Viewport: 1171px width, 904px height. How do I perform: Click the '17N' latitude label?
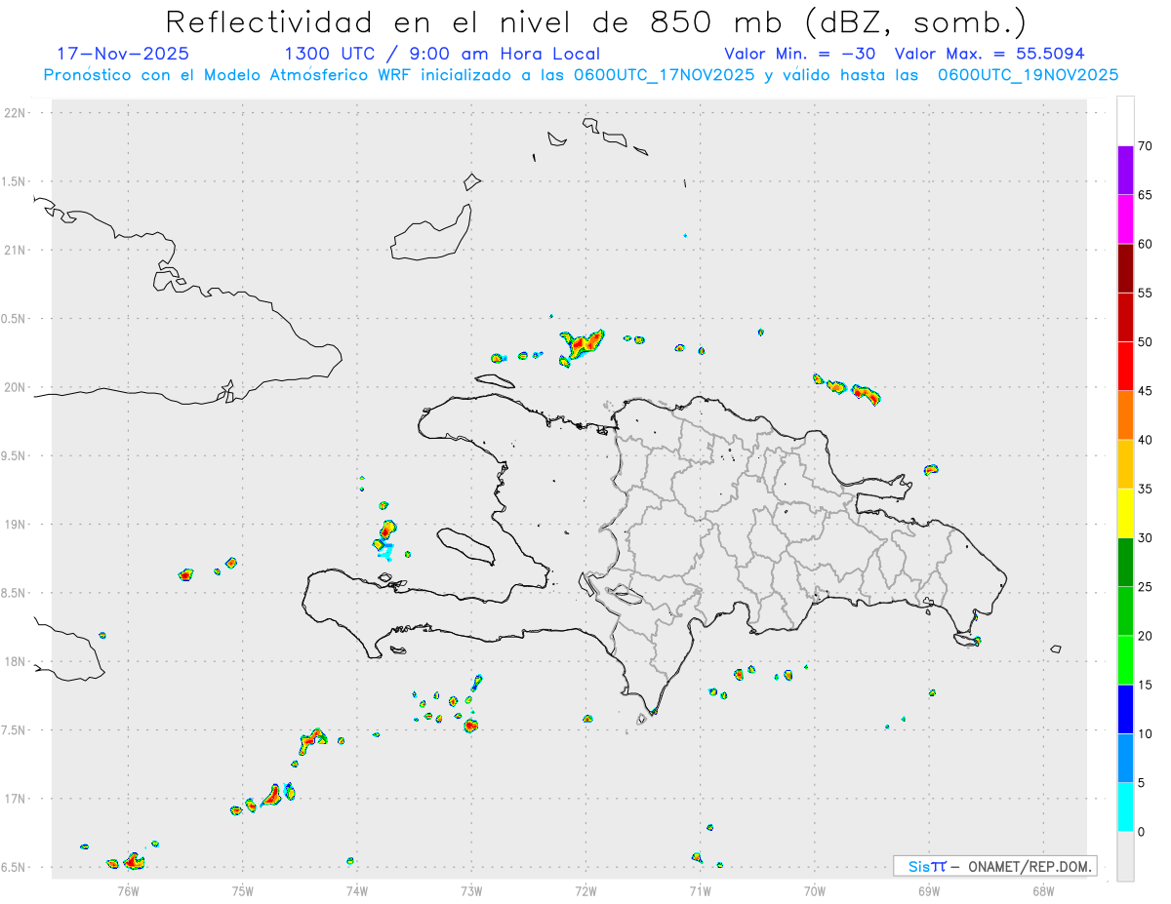16,799
